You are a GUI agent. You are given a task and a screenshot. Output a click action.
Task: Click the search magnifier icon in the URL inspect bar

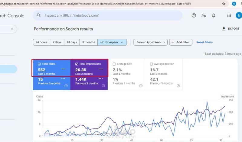[39, 15]
